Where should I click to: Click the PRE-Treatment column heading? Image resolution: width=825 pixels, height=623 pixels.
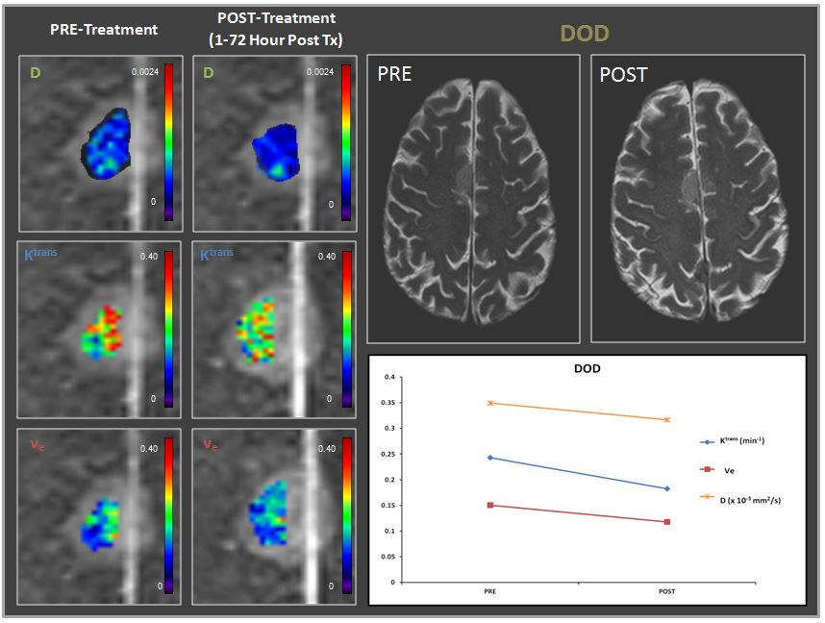(x=104, y=29)
